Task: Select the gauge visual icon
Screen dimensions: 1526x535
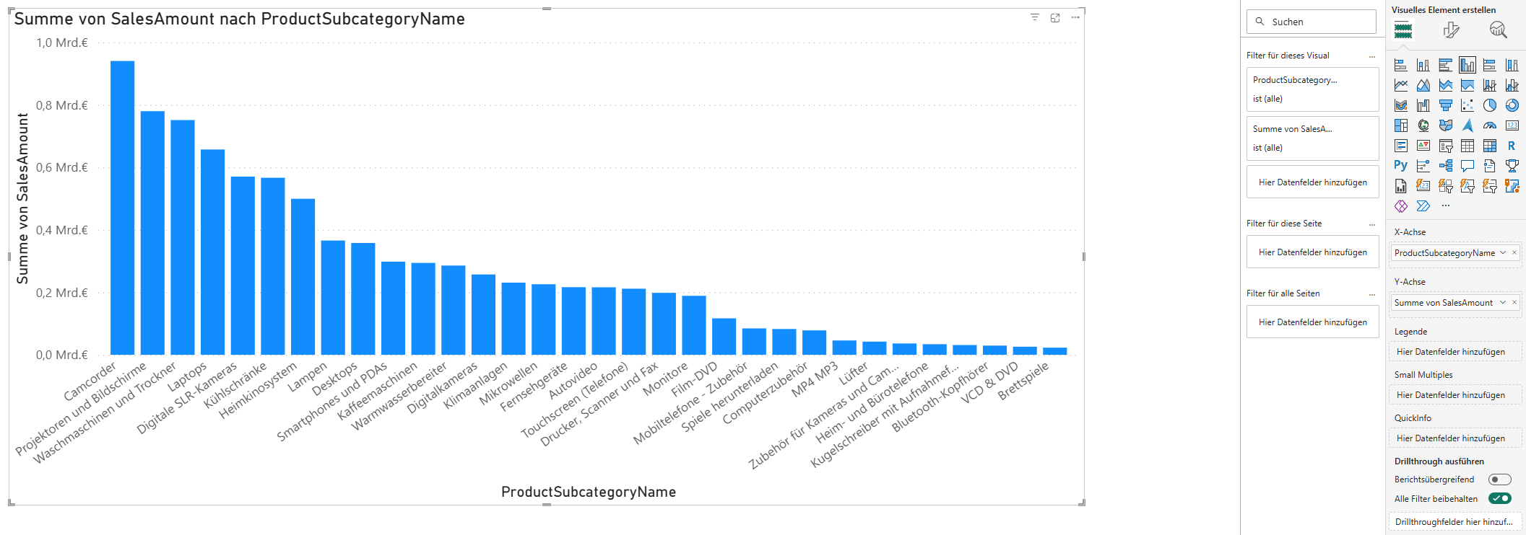Action: click(1489, 125)
